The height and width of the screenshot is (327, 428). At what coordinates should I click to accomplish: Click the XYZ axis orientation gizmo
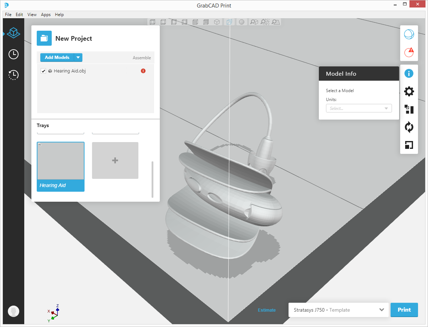53,313
